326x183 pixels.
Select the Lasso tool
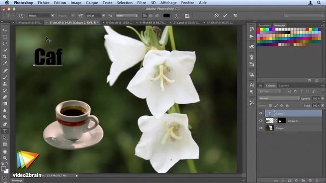coord(5,43)
